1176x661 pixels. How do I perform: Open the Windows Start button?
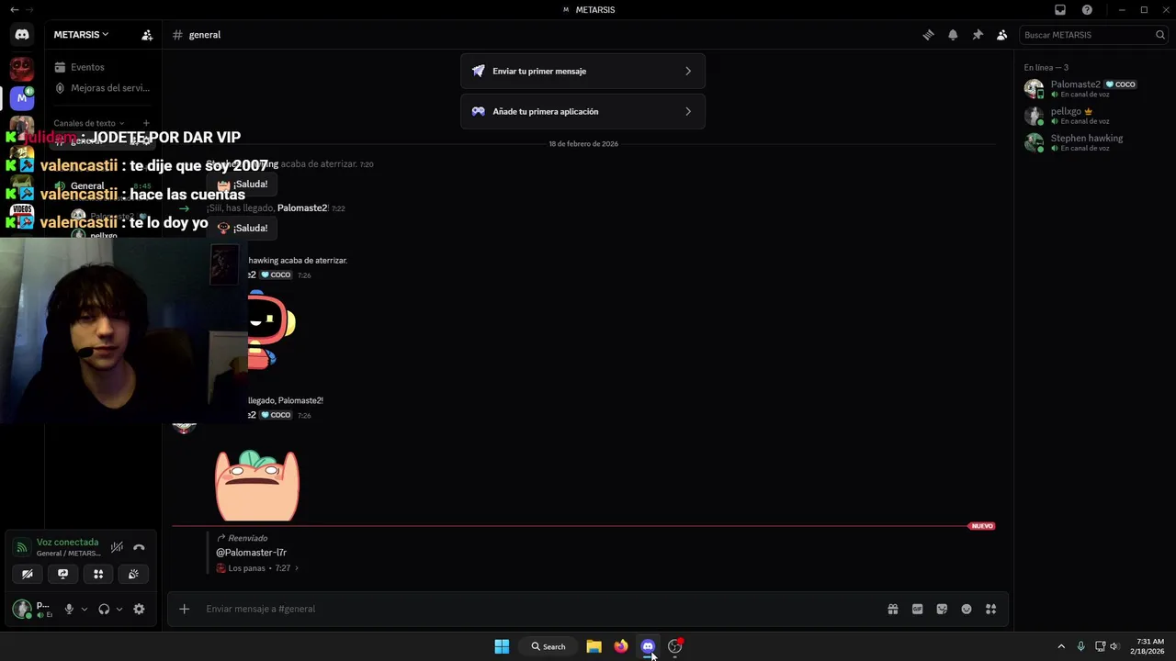point(502,646)
